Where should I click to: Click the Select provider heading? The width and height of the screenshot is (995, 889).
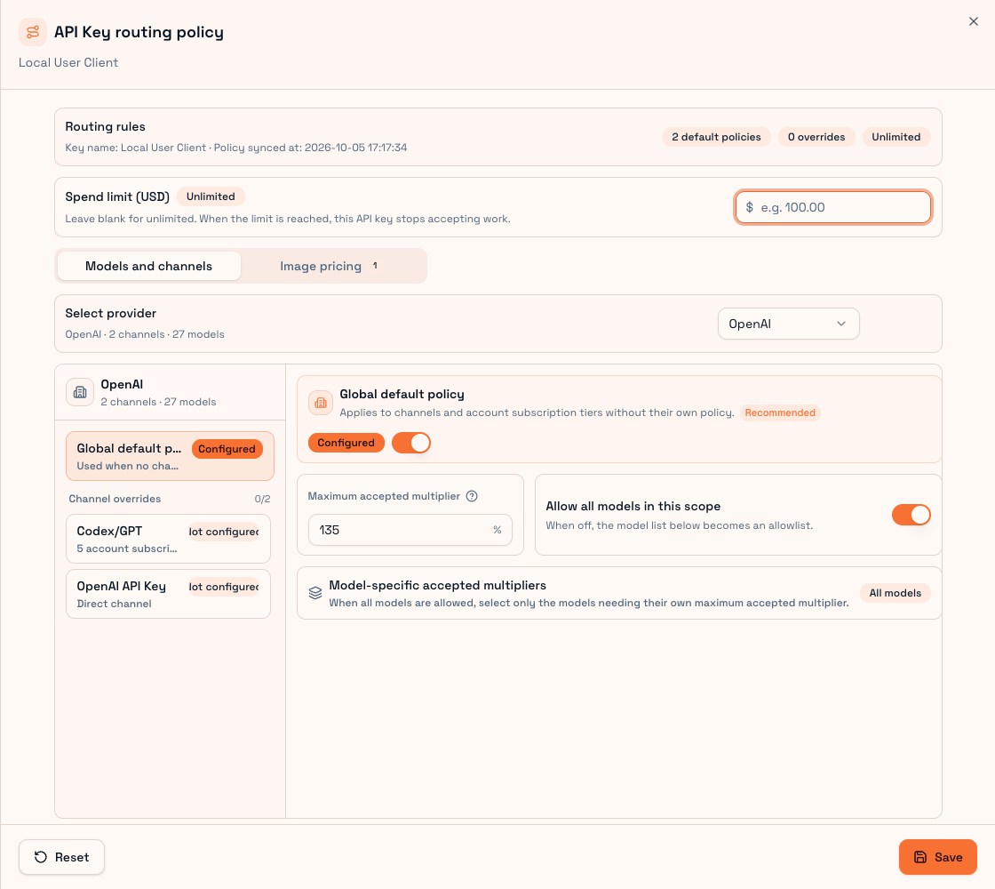tap(110, 313)
